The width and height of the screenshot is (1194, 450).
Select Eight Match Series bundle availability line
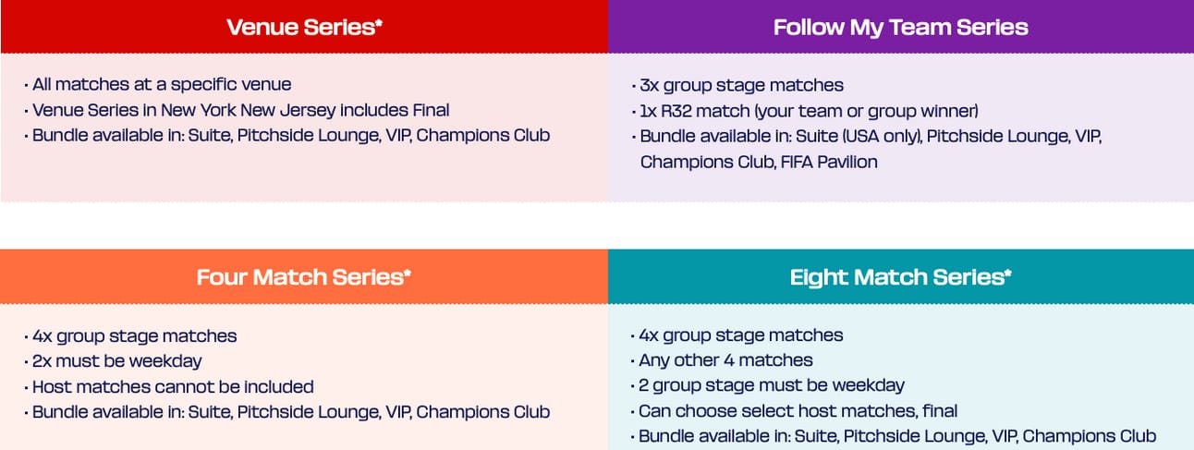(x=893, y=436)
